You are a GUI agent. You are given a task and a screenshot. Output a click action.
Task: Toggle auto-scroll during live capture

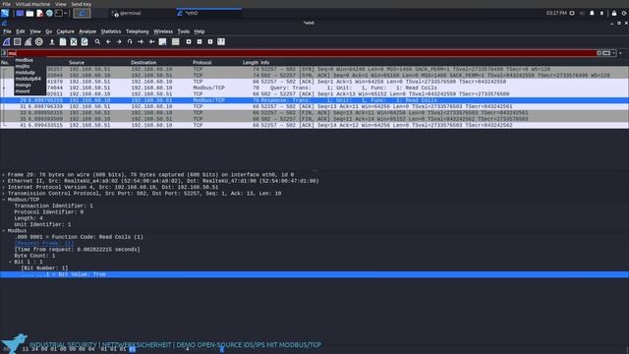pos(162,41)
